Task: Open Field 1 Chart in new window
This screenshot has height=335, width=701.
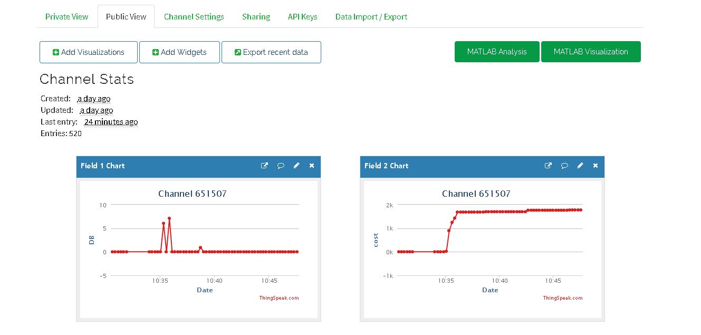Action: click(x=264, y=166)
